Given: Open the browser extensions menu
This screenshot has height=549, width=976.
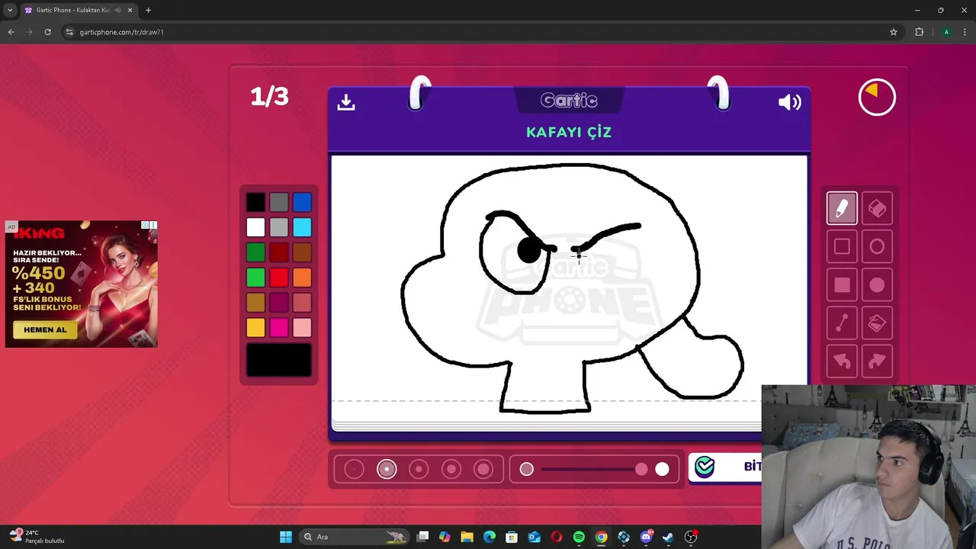Looking at the screenshot, I should [919, 32].
